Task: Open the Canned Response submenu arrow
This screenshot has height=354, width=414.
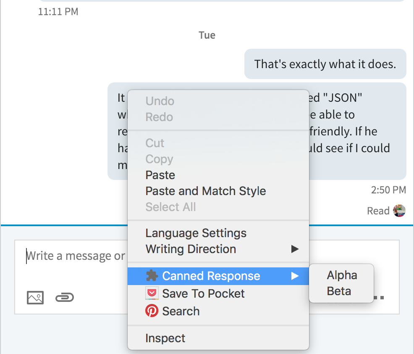Action: [x=295, y=276]
